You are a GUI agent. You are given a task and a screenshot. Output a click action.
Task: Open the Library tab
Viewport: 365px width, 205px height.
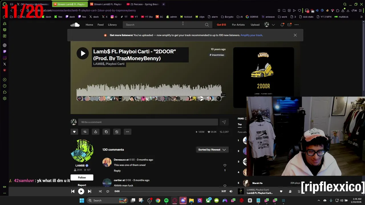[112, 25]
